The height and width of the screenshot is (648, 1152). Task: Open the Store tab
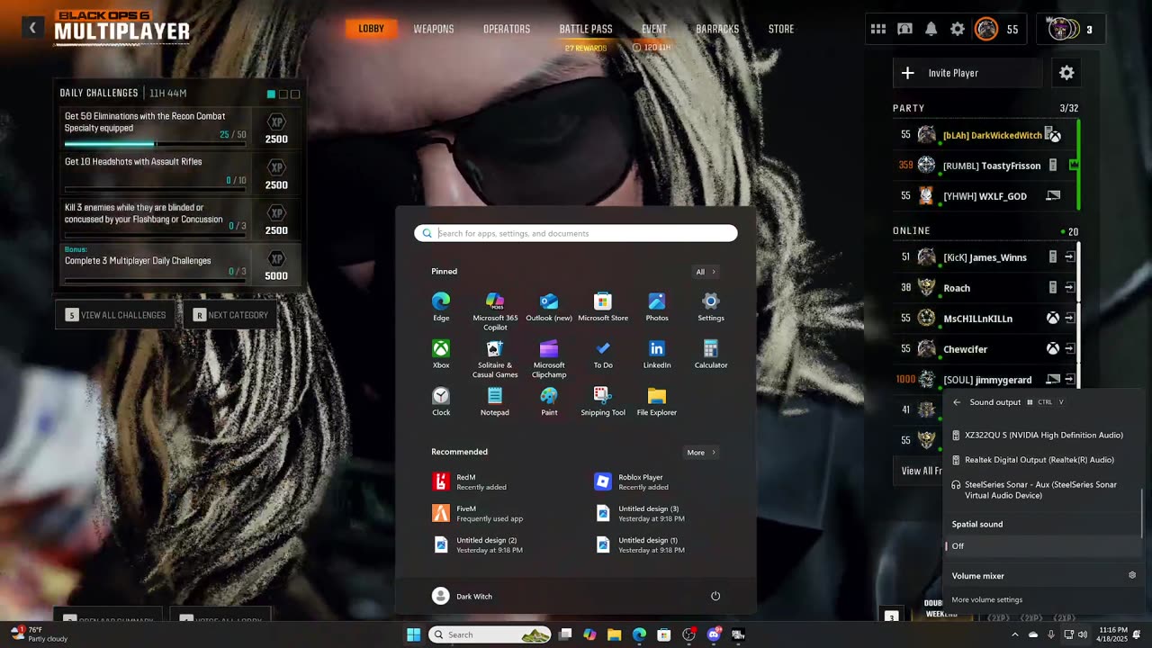(x=781, y=29)
